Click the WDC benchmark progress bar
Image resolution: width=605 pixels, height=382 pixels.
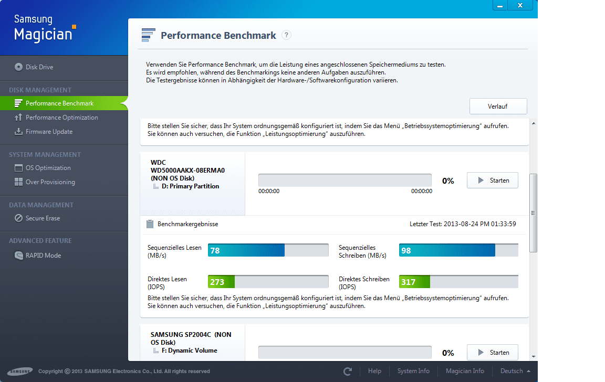pos(345,181)
